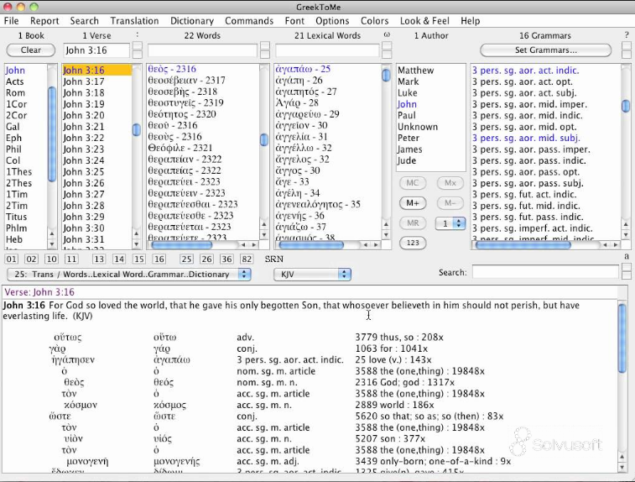Select layout shortcut 25

click(186, 259)
